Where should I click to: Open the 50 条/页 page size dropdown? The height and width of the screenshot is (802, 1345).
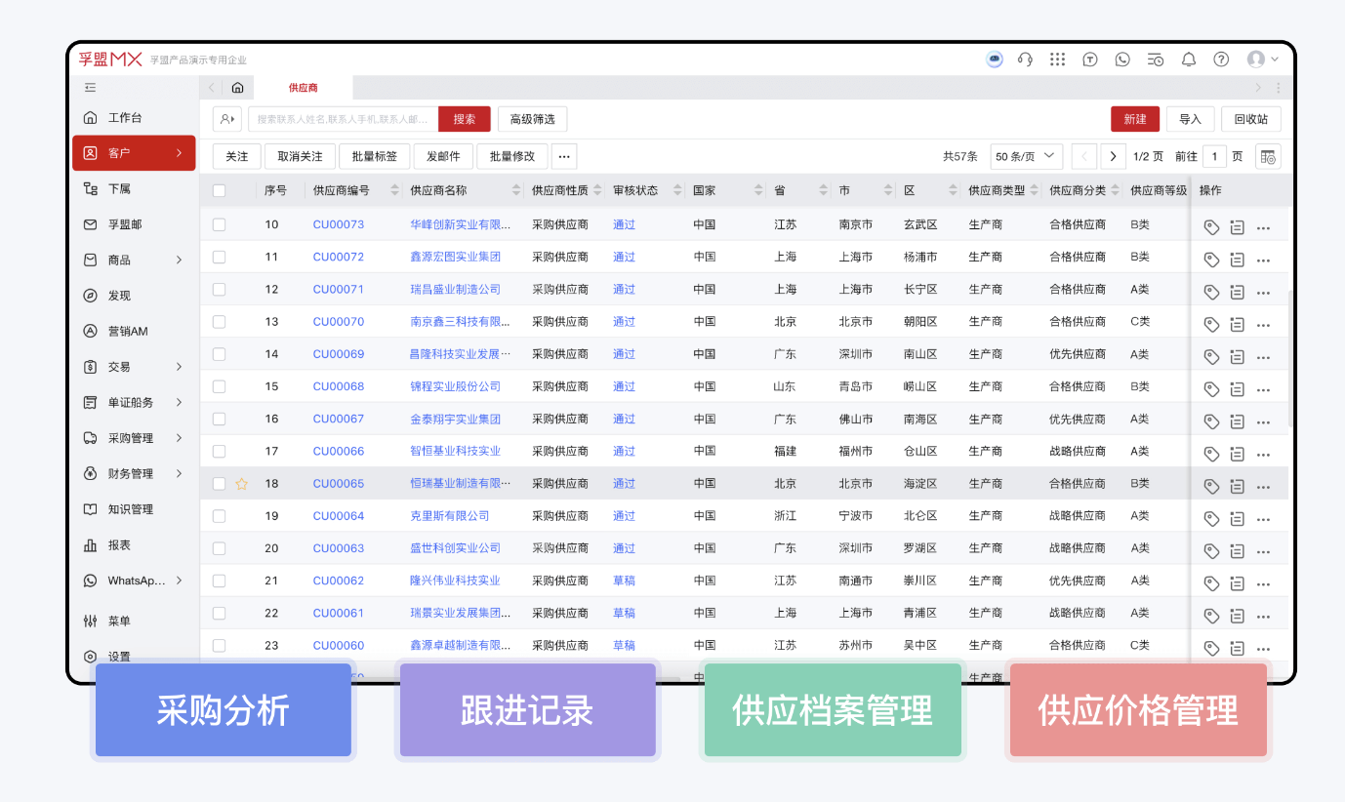(1026, 155)
